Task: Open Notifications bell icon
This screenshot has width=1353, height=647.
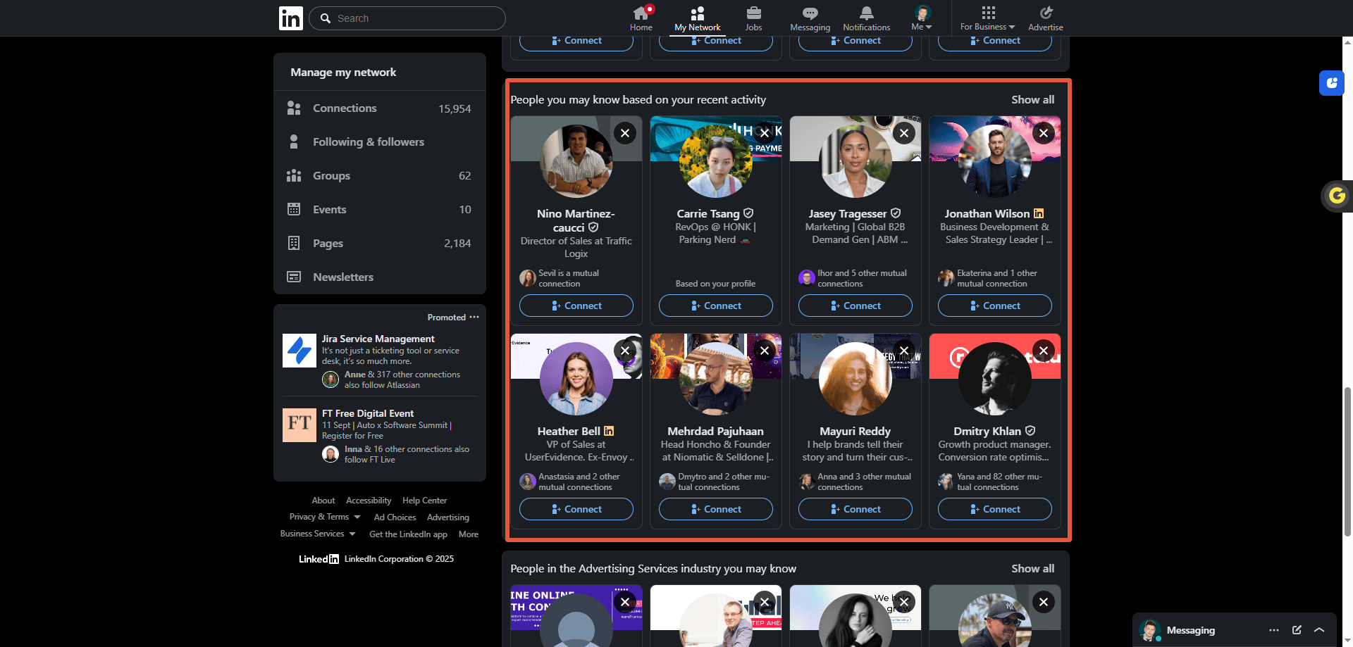Action: tap(867, 18)
